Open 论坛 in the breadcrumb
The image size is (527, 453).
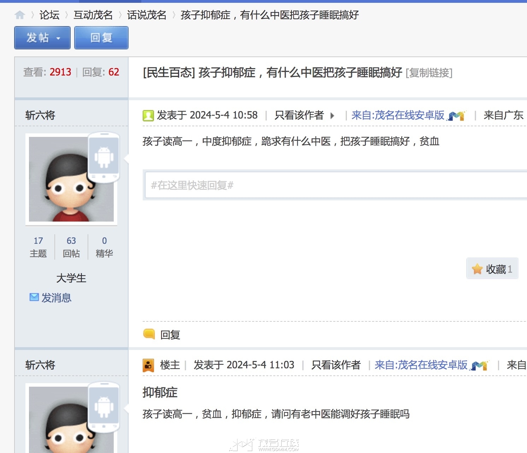pyautogui.click(x=49, y=15)
